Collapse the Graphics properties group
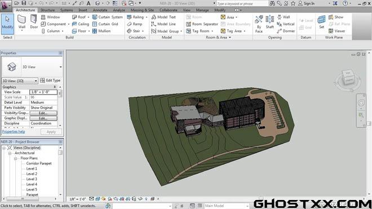This screenshot has width=372, height=209. pos(55,87)
